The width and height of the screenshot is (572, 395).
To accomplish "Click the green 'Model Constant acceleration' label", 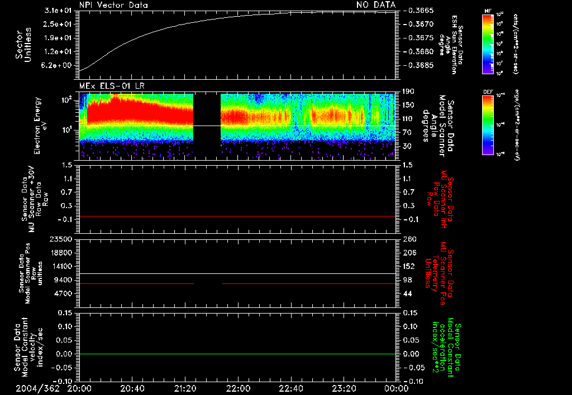I will (446, 347).
